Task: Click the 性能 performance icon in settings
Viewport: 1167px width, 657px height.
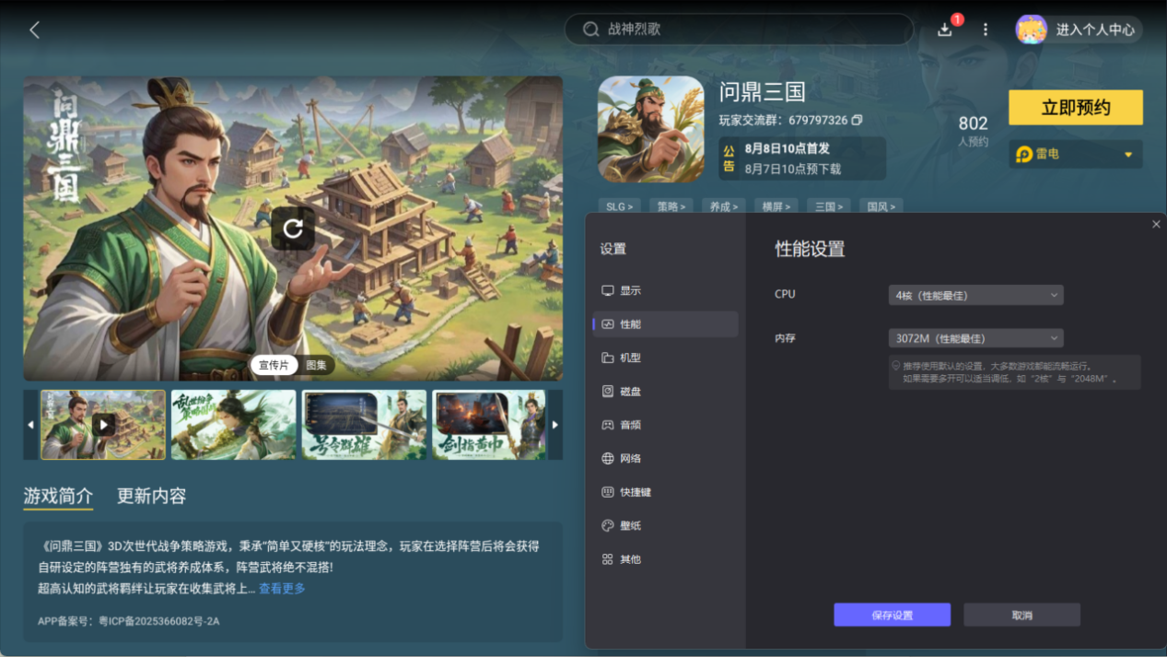Action: [x=608, y=324]
